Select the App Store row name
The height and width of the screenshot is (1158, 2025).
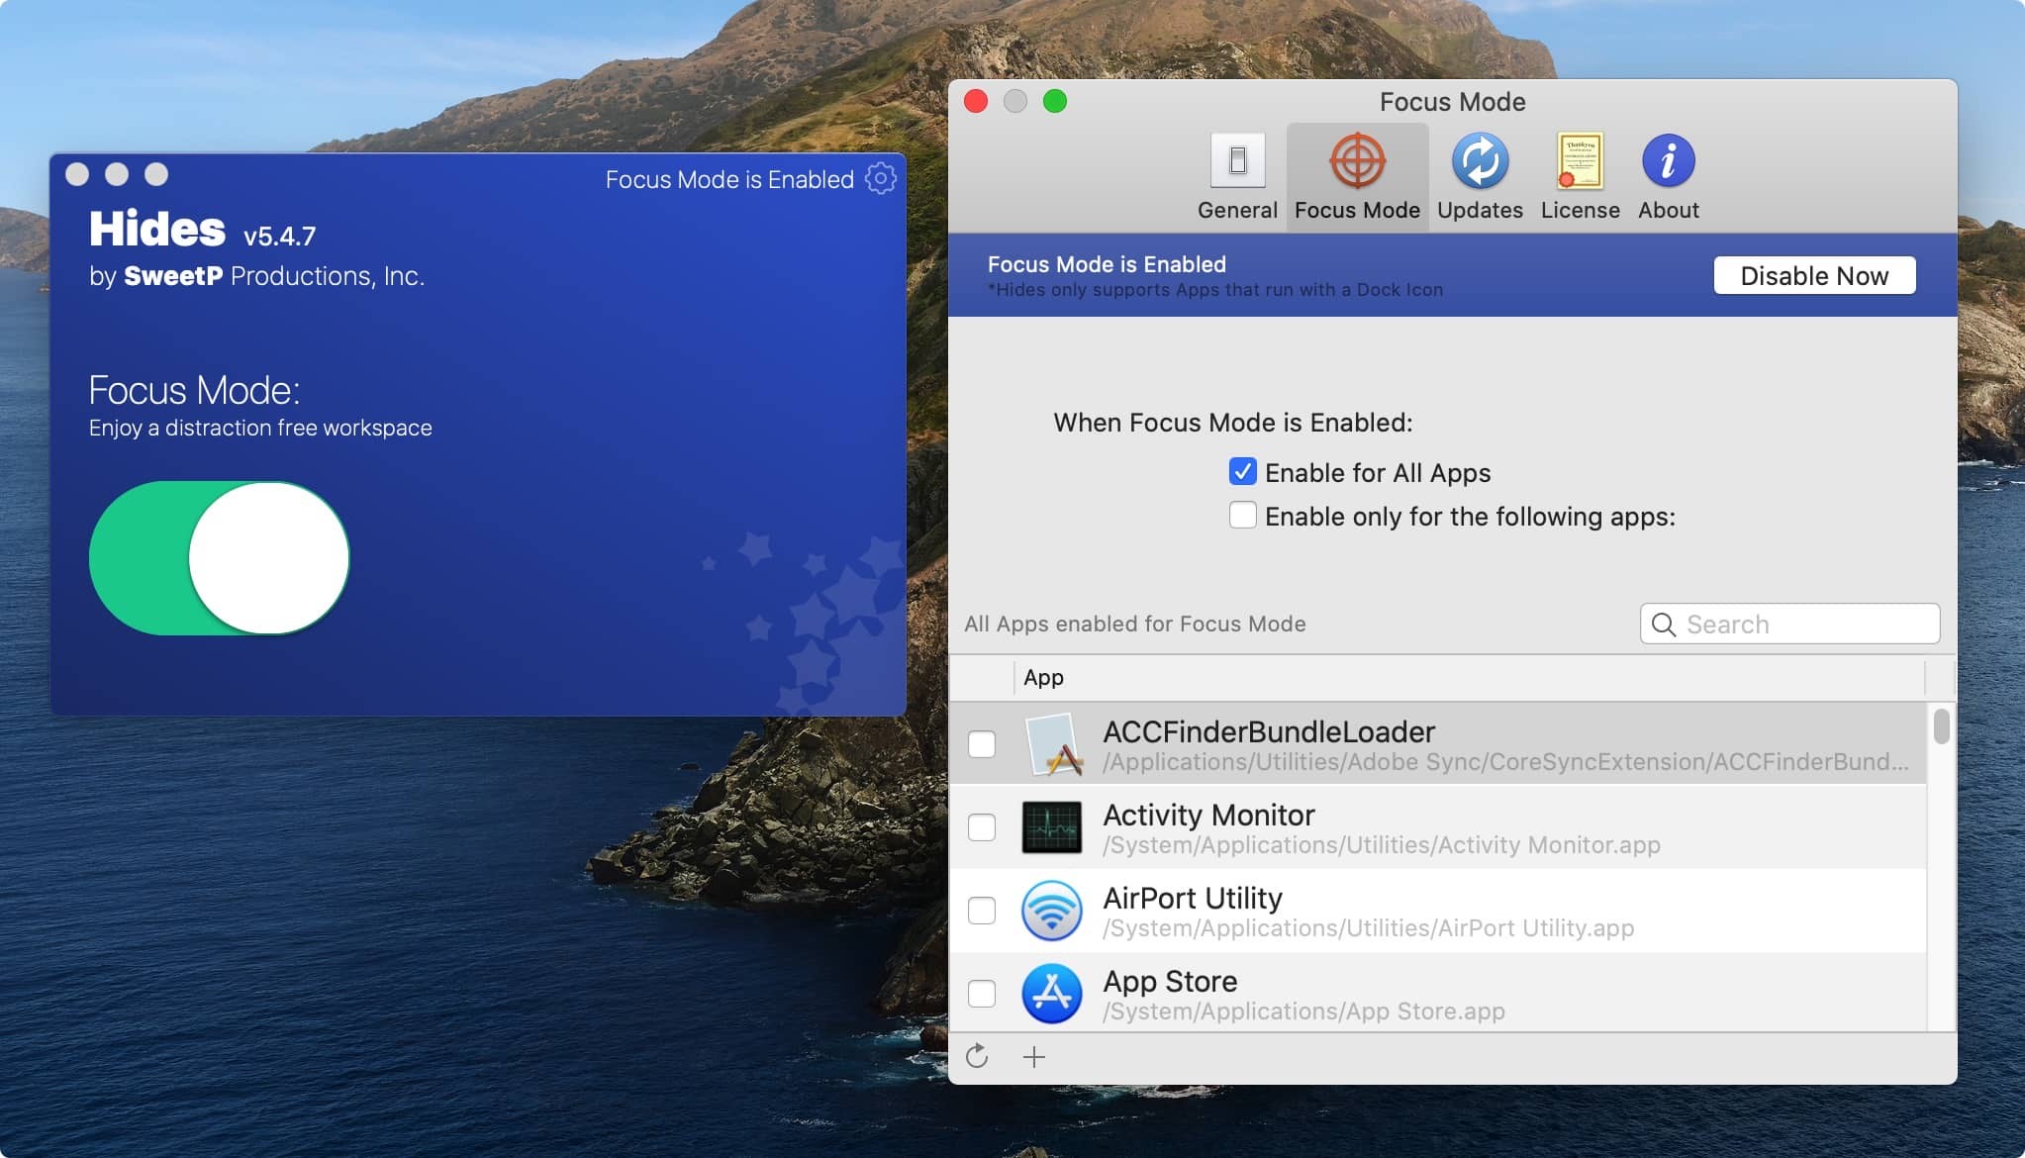click(x=1170, y=981)
